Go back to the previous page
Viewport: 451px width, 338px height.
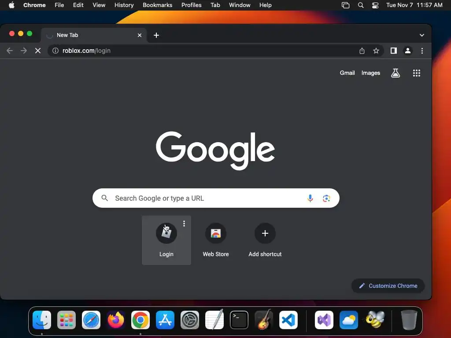(x=10, y=51)
